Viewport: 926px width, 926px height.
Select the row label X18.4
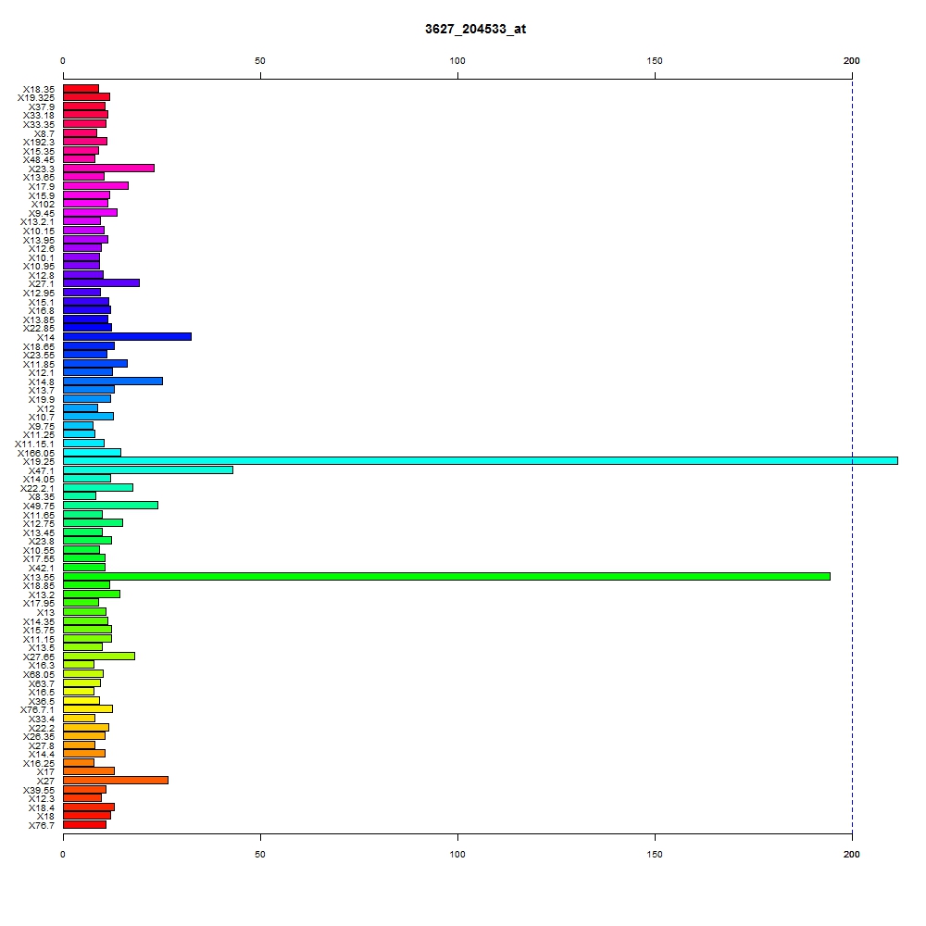click(x=42, y=807)
